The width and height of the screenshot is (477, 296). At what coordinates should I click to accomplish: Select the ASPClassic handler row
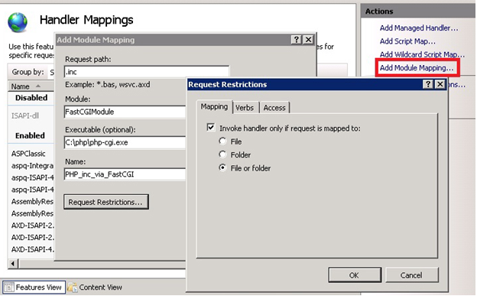28,154
